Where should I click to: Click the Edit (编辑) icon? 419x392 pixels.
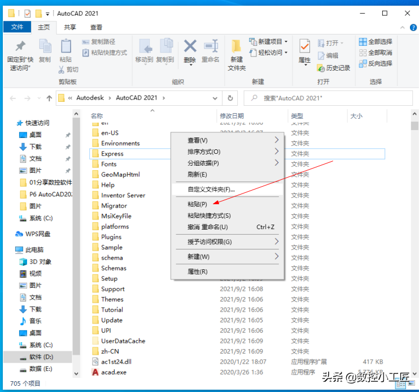pos(321,55)
